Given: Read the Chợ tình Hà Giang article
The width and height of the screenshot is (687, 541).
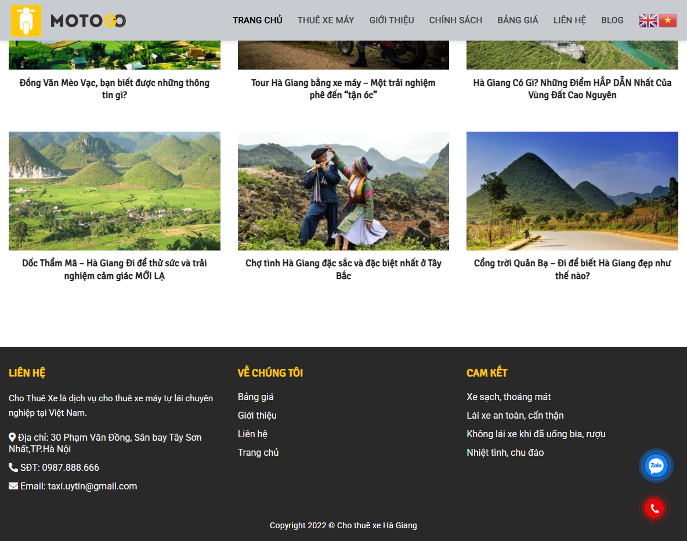Looking at the screenshot, I should 343,269.
